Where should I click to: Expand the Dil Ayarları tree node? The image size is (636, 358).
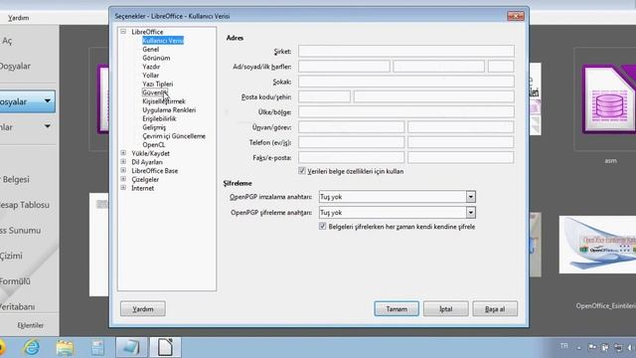pos(123,161)
